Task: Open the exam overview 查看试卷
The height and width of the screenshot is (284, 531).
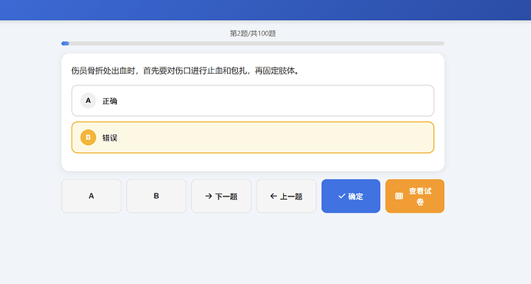Action: [x=415, y=196]
